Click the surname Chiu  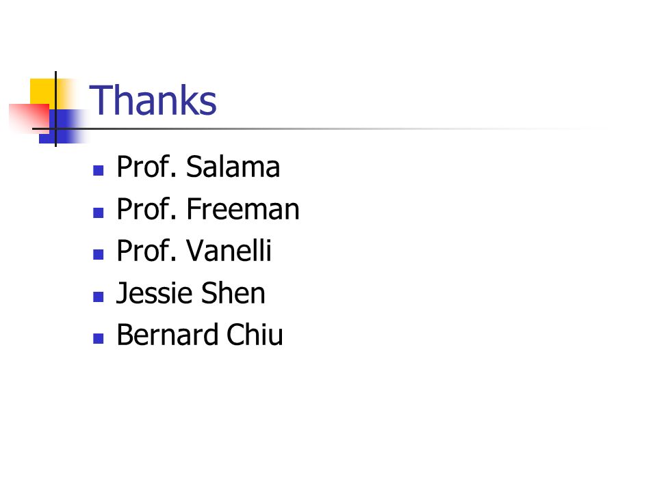pyautogui.click(x=255, y=335)
